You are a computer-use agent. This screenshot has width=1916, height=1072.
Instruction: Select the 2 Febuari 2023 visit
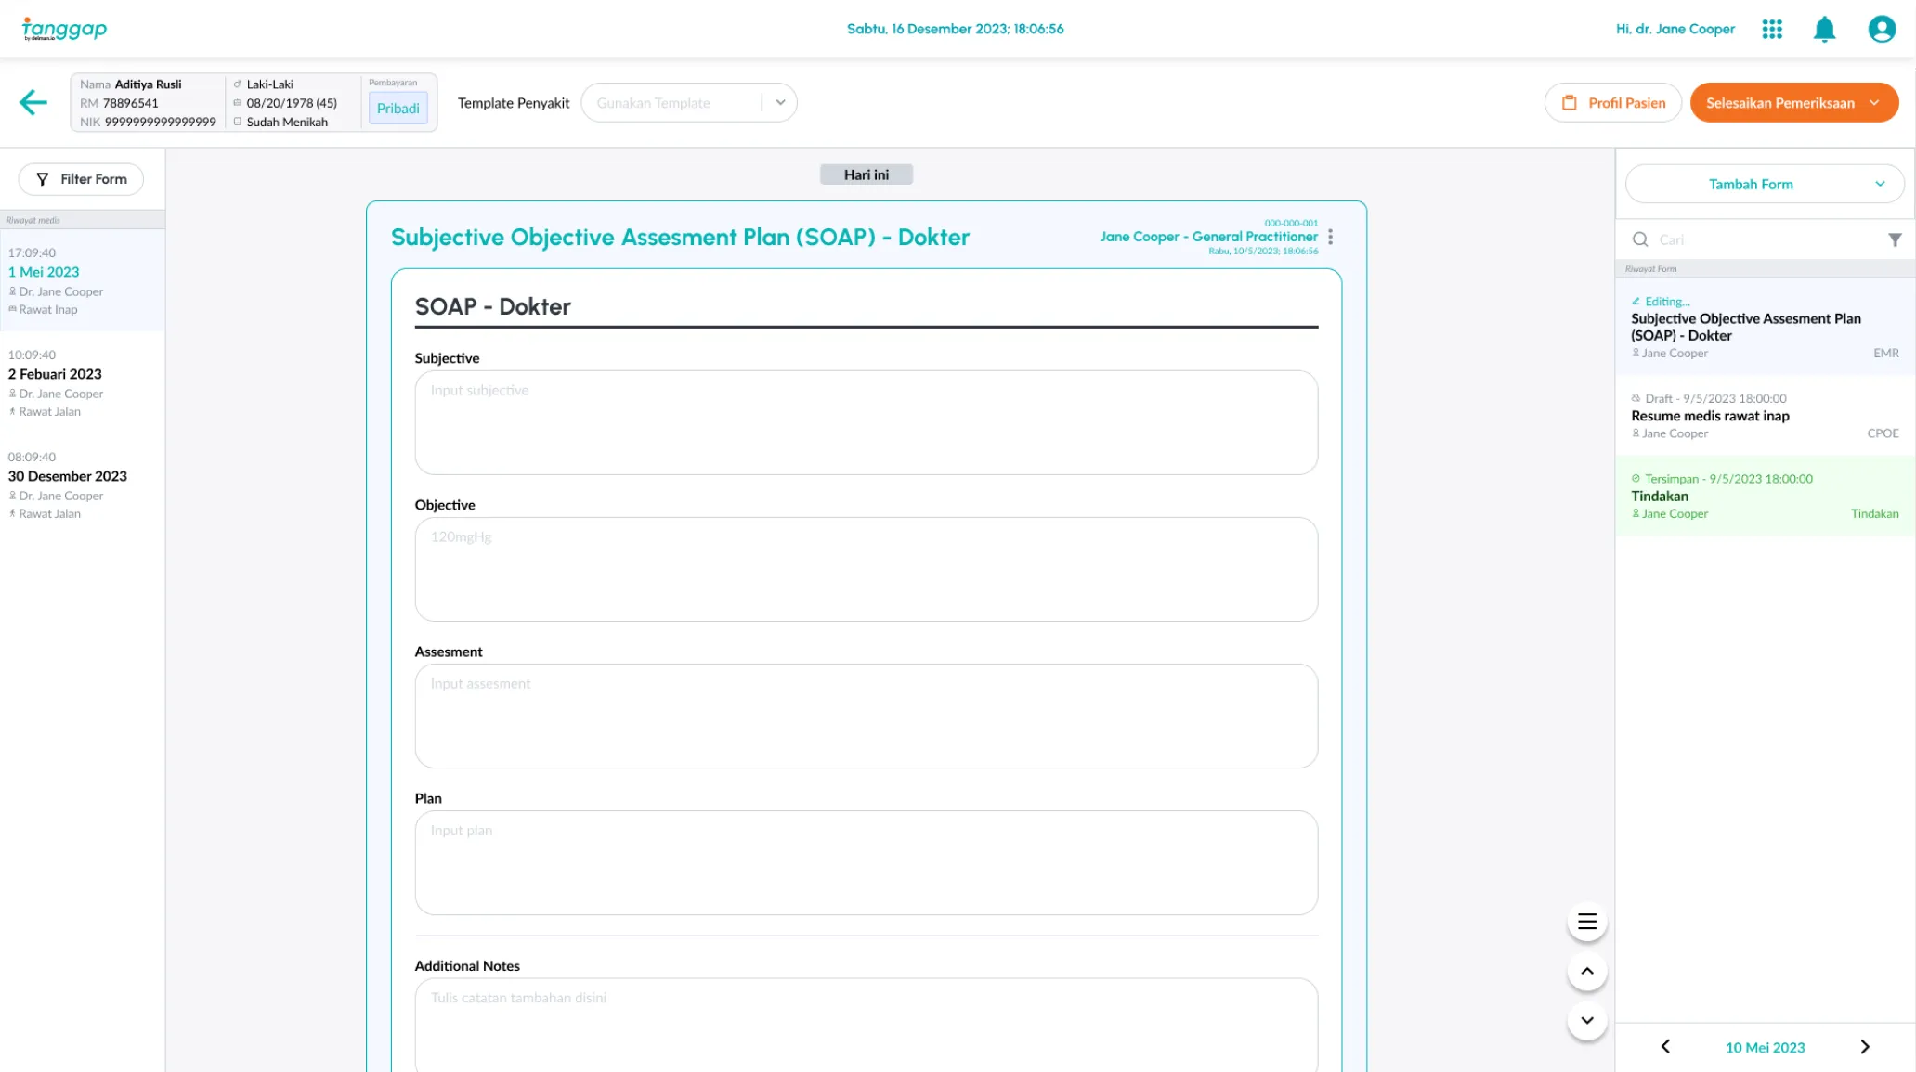pyautogui.click(x=56, y=374)
